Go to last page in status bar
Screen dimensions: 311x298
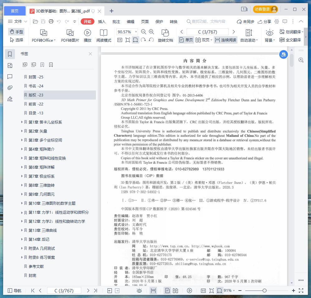(x=96, y=291)
